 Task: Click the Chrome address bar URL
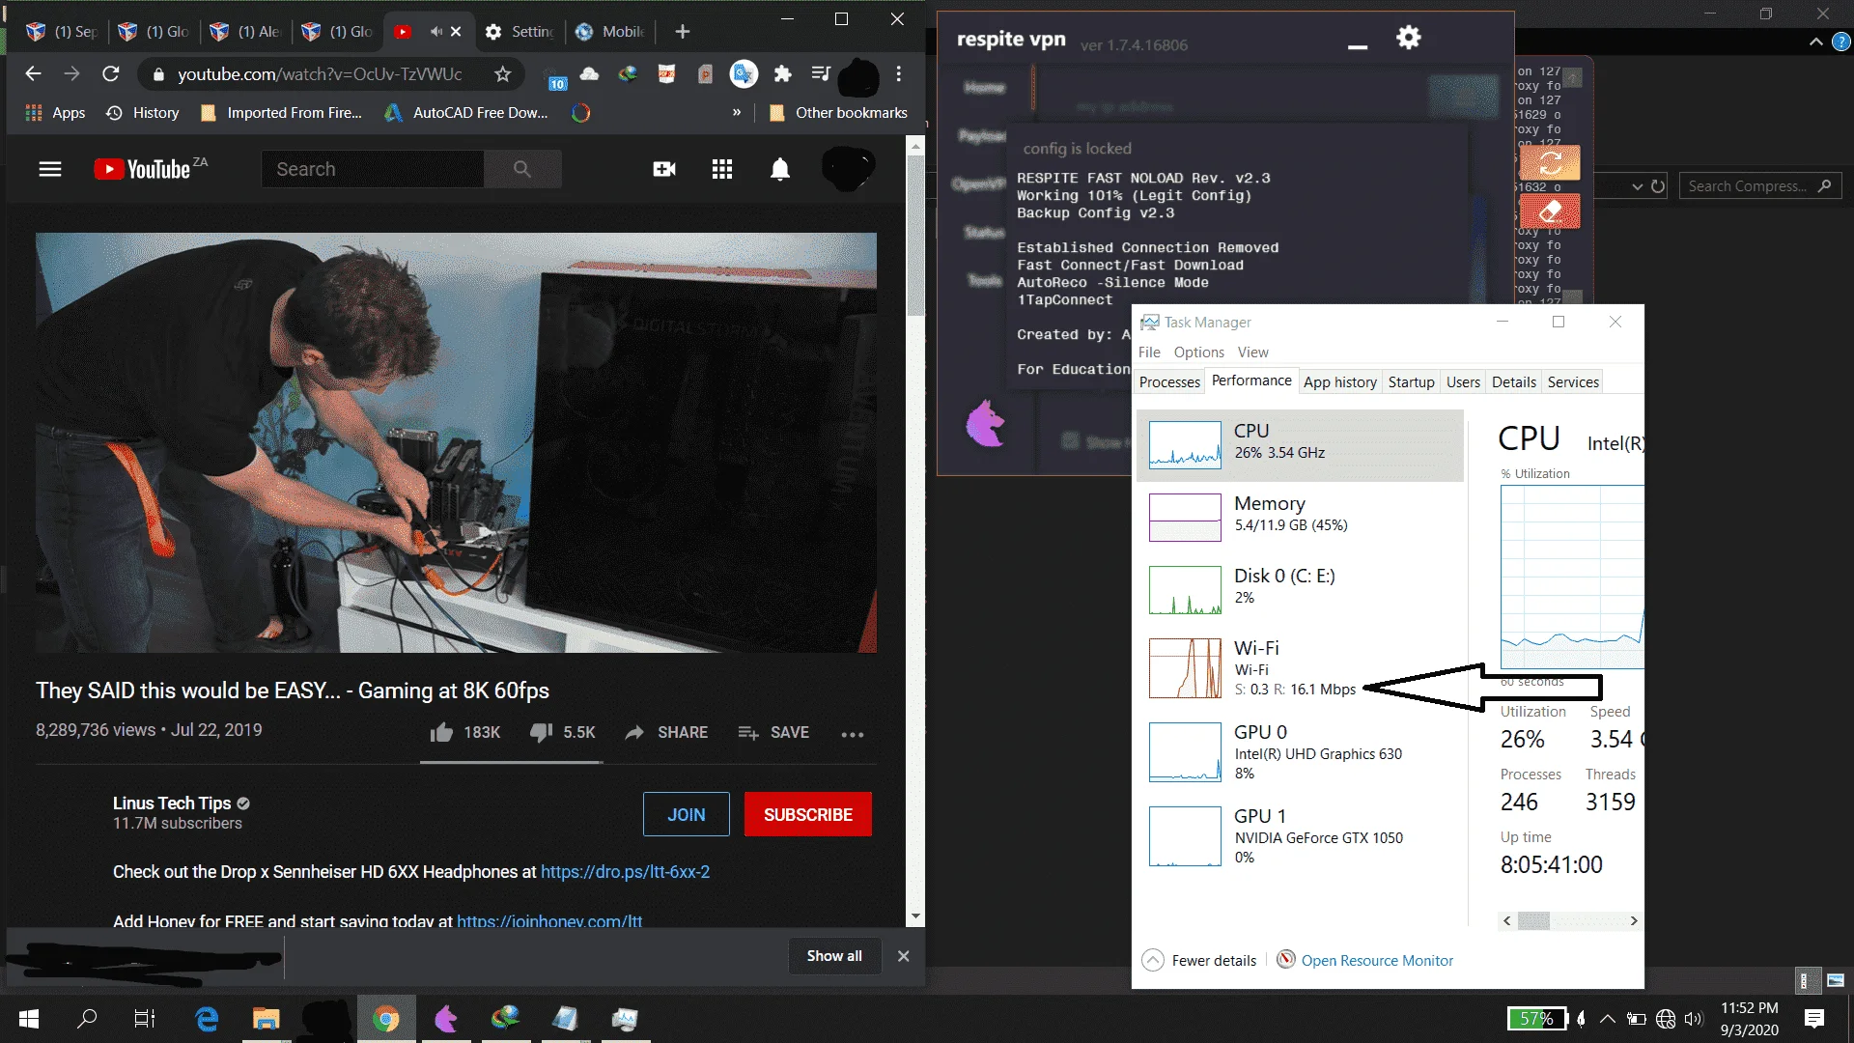(320, 73)
